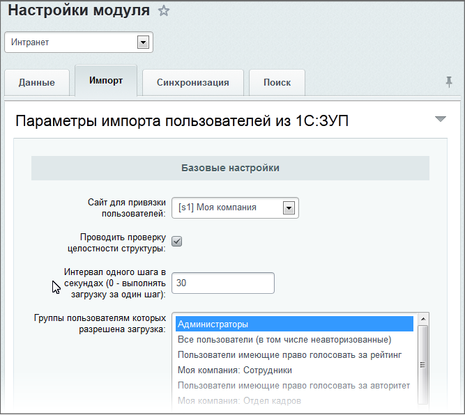Screen dimensions: 465x415
Task: Select Пользователи имеющие право голосовать за авторитет
Action: (294, 386)
